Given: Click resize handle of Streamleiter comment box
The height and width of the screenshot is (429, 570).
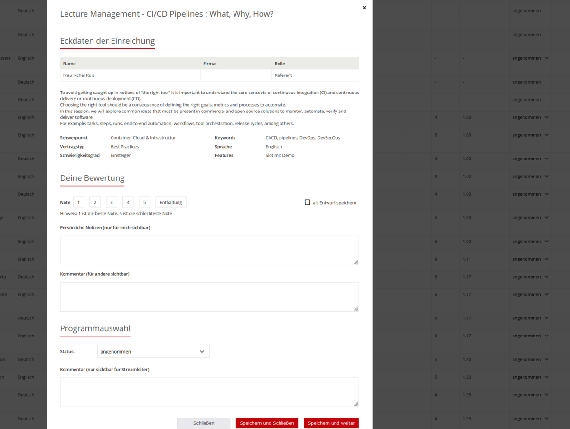Looking at the screenshot, I should click(356, 404).
